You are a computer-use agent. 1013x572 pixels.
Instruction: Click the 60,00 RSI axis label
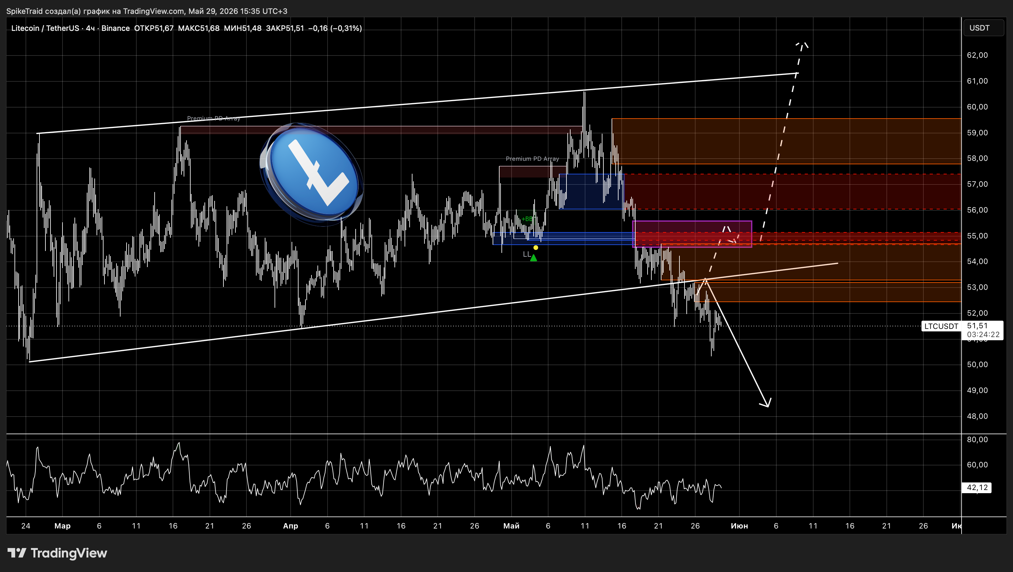click(977, 465)
